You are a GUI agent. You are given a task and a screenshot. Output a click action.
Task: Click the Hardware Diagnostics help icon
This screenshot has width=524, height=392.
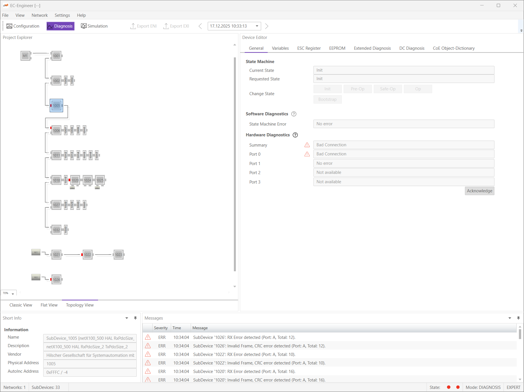(x=295, y=135)
